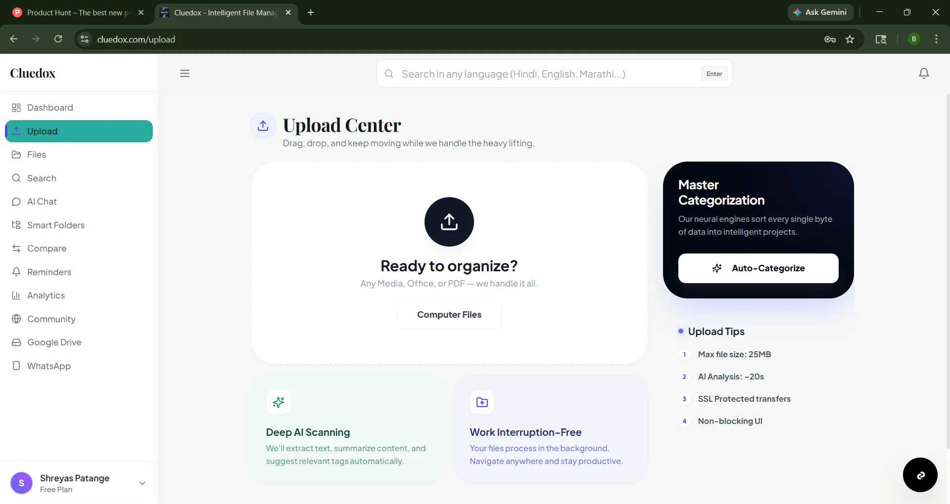Click the WhatsApp phone icon in sidebar

pyautogui.click(x=16, y=366)
